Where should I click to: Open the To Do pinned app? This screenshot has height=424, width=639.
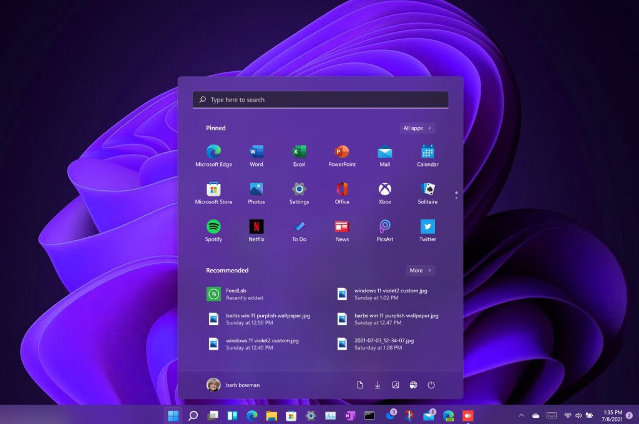299,230
